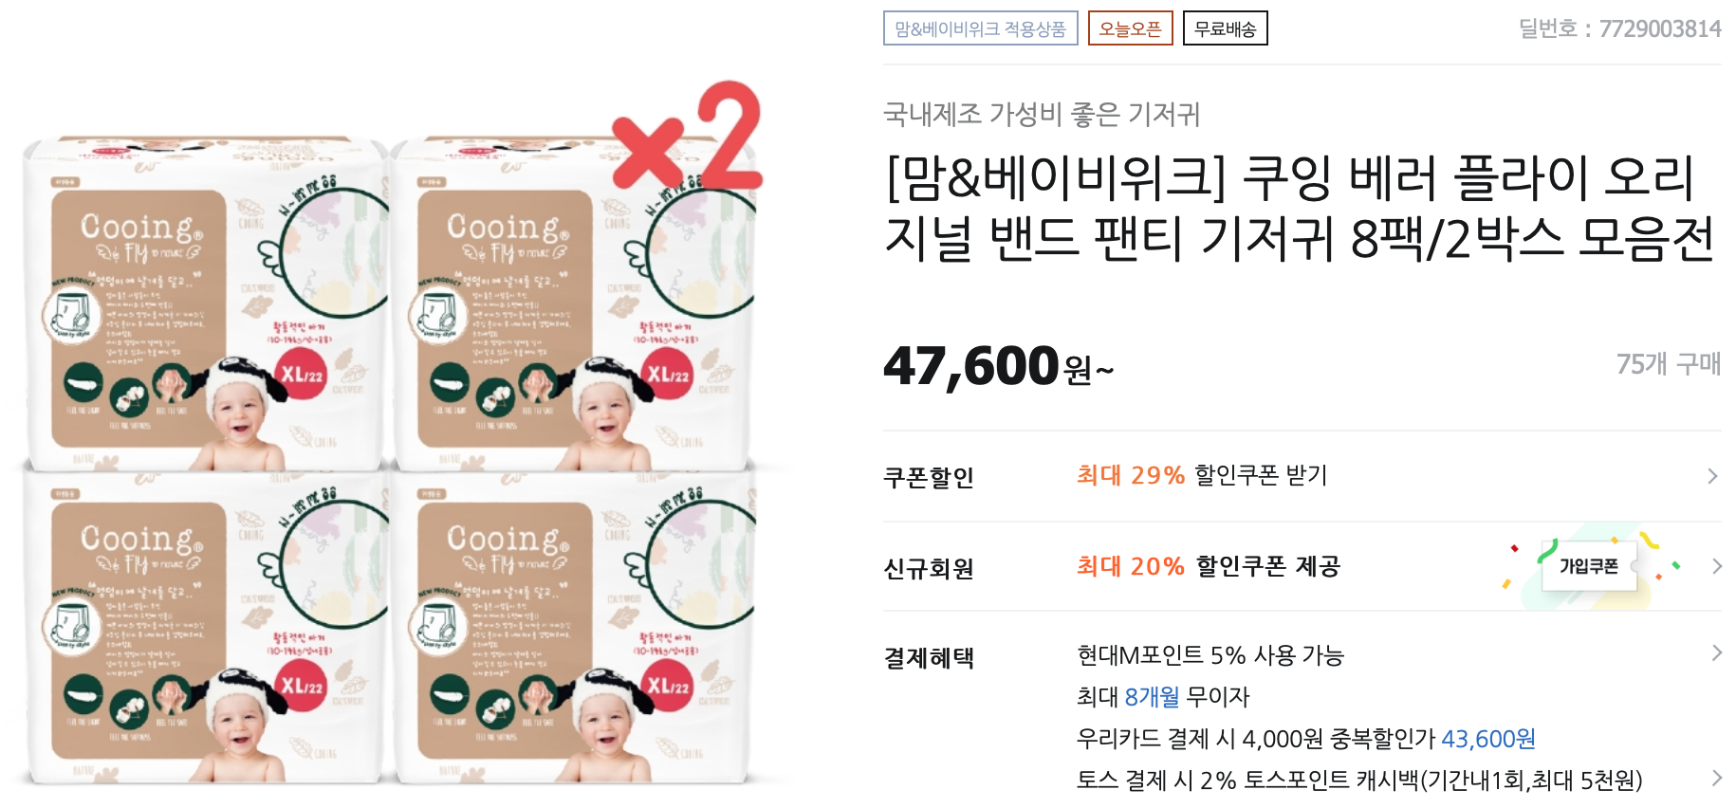Click the 오늘오픈 tag
Image resolution: width=1736 pixels, height=808 pixels.
[1130, 28]
